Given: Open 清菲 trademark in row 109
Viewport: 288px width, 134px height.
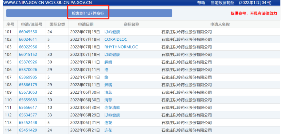Looking at the screenshot, I should tap(108, 93).
